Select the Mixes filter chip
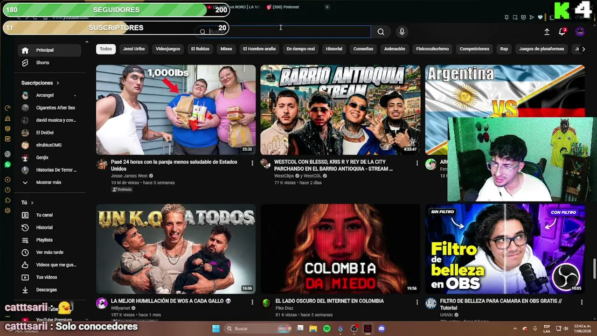Viewport: 597px width, 336px height. [226, 49]
